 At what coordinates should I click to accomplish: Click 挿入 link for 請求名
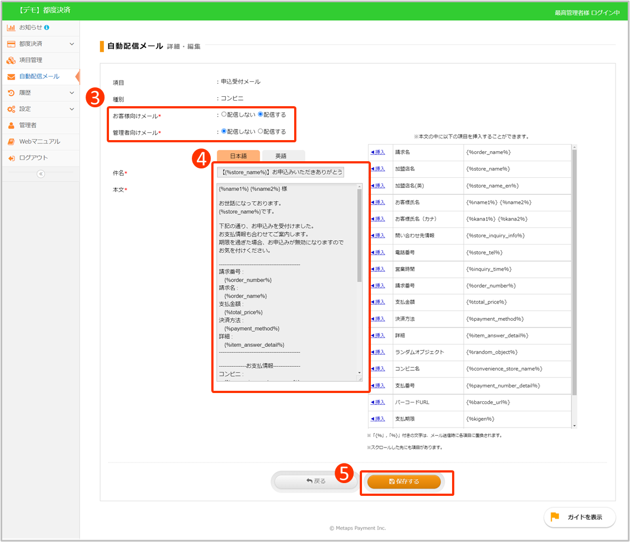(x=378, y=152)
